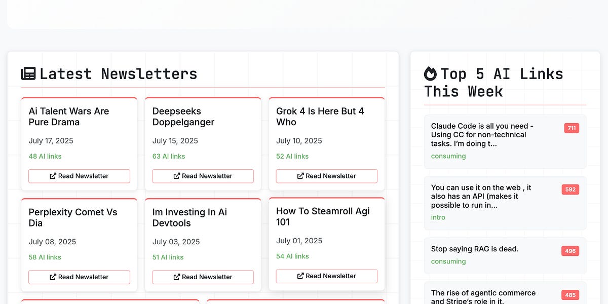The image size is (608, 304).
Task: Open Read Newsletter for How To Steamroll Agi 101
Action: (327, 276)
